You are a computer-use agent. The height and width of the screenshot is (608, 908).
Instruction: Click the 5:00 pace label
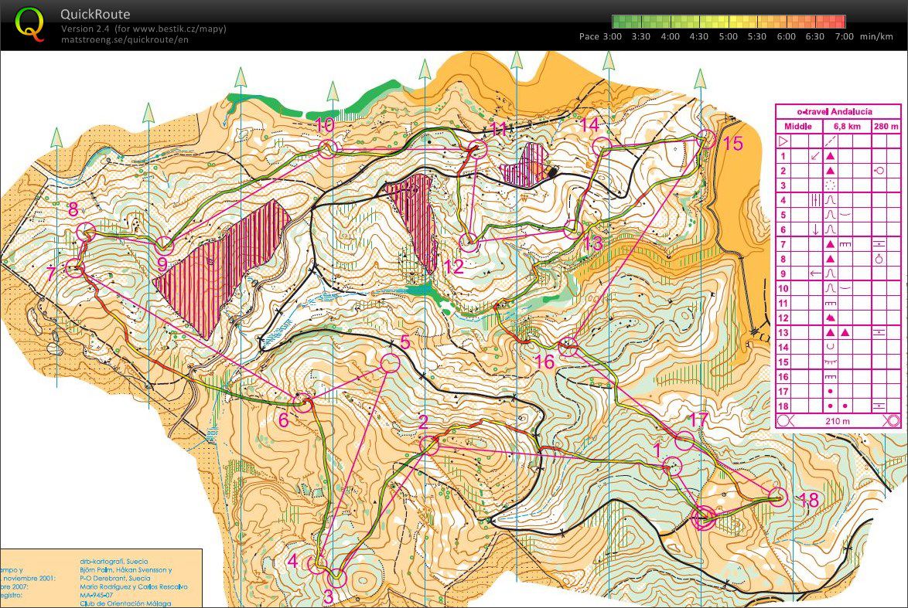coord(729,36)
